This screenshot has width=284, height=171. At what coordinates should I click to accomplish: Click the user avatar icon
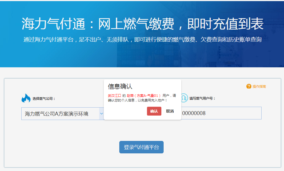click(x=184, y=98)
